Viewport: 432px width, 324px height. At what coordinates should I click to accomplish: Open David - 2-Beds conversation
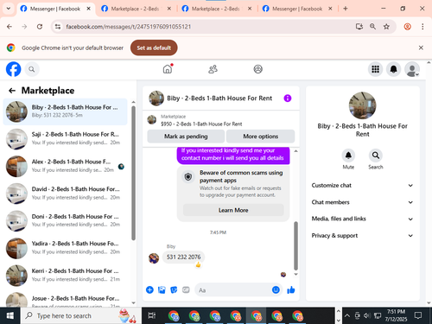[65, 194]
